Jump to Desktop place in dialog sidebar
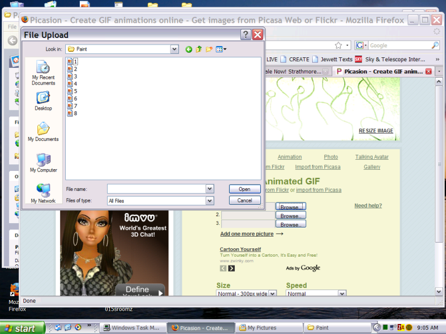This screenshot has height=334, width=446. [43, 101]
